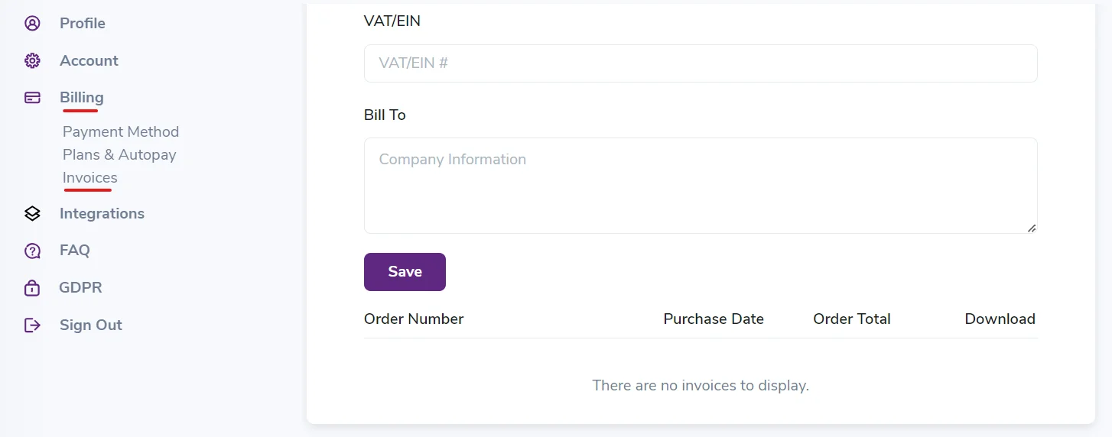This screenshot has height=437, width=1112.
Task: Click the FAQ question mark icon
Action: tap(32, 251)
